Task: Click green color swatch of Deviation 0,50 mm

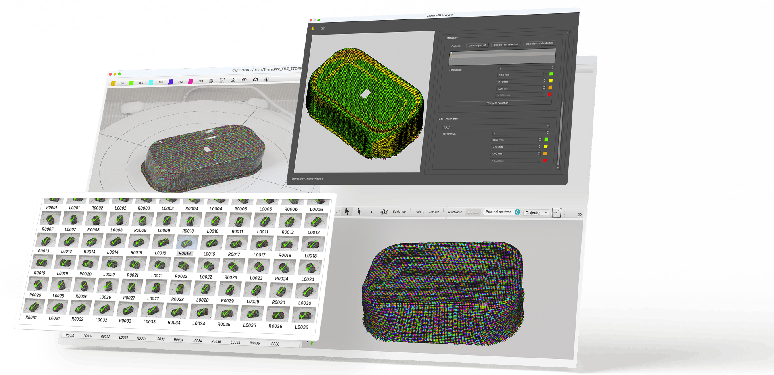Action: 551,74
